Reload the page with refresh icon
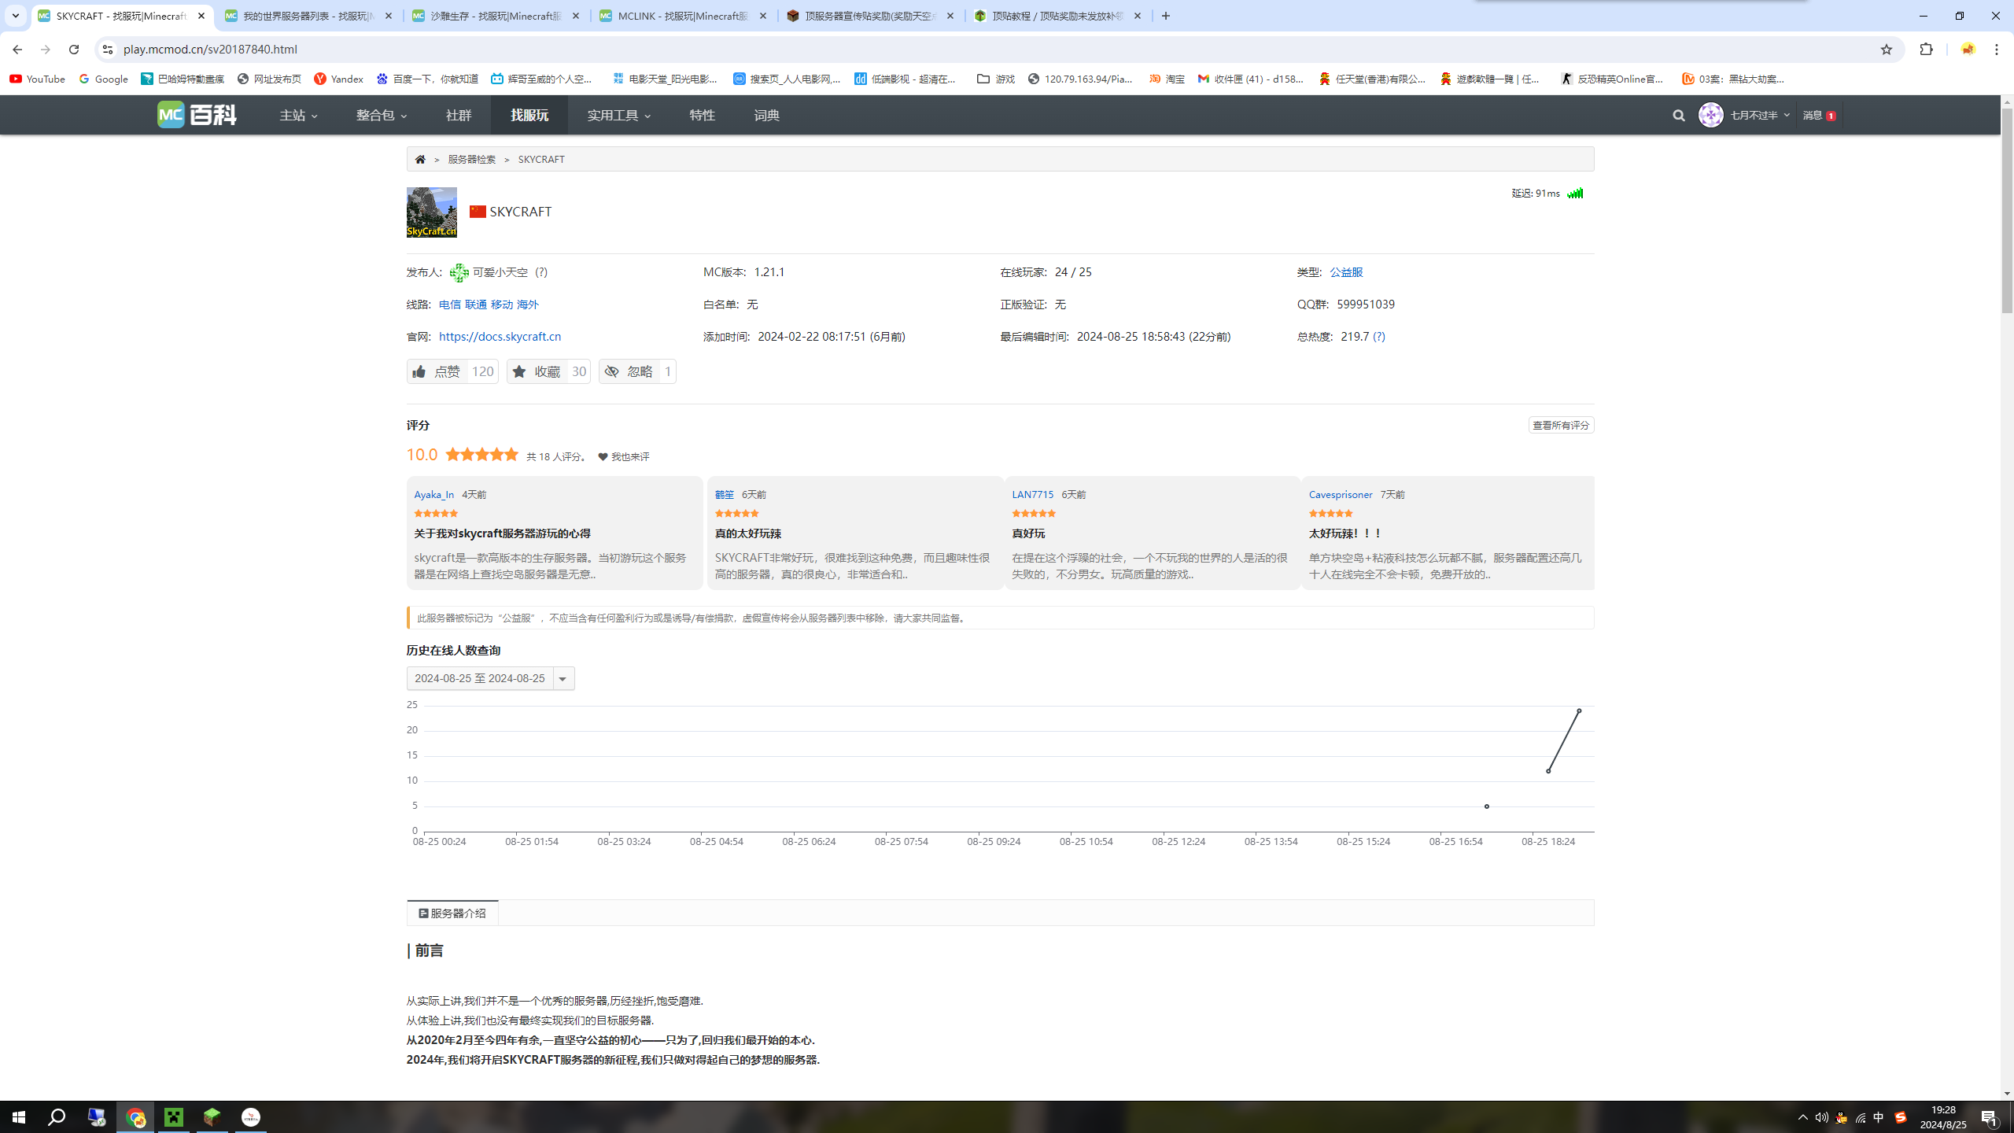 click(74, 50)
